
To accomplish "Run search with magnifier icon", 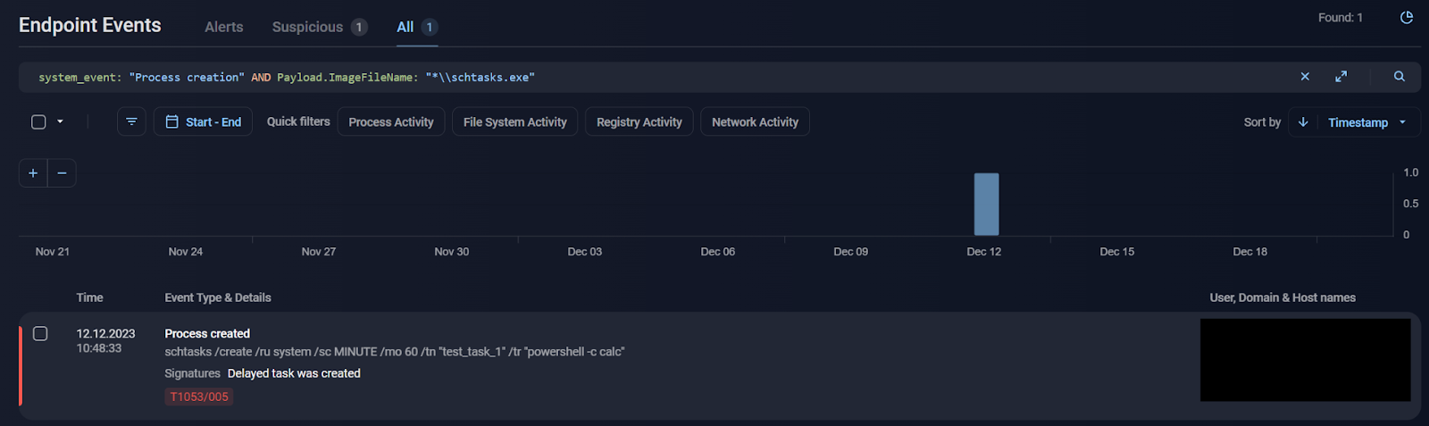I will click(1400, 77).
